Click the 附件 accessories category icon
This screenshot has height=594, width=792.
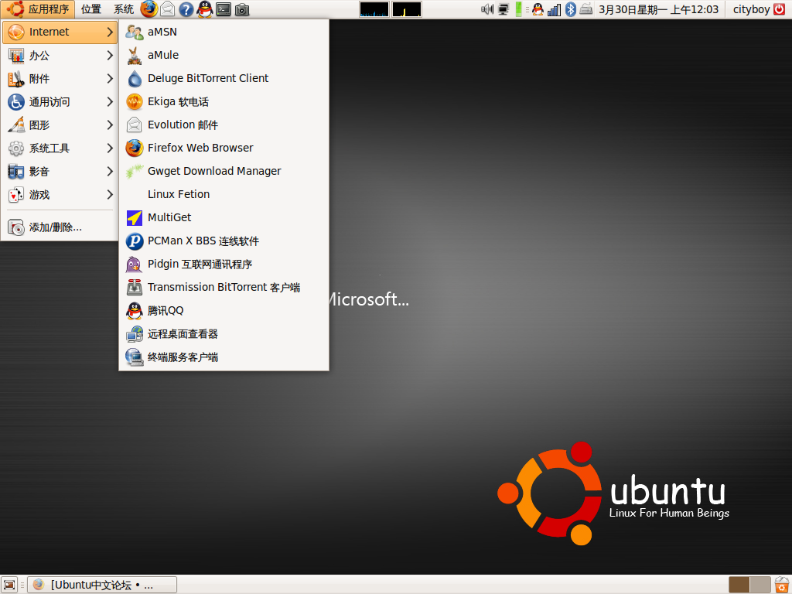16,79
